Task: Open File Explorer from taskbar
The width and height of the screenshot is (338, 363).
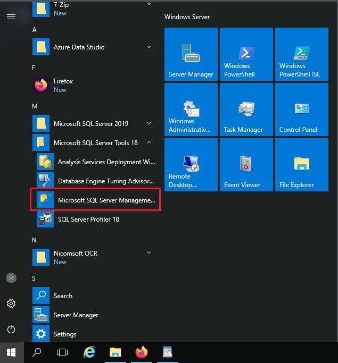Action: [115, 352]
